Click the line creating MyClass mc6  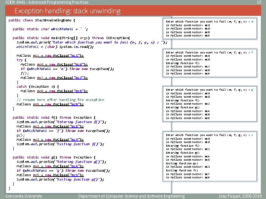(54, 64)
